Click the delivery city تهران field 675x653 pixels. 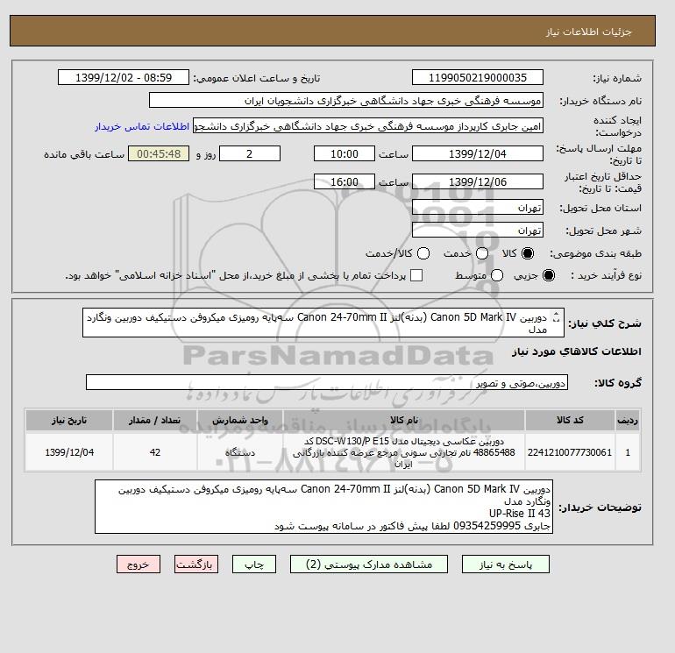point(478,231)
